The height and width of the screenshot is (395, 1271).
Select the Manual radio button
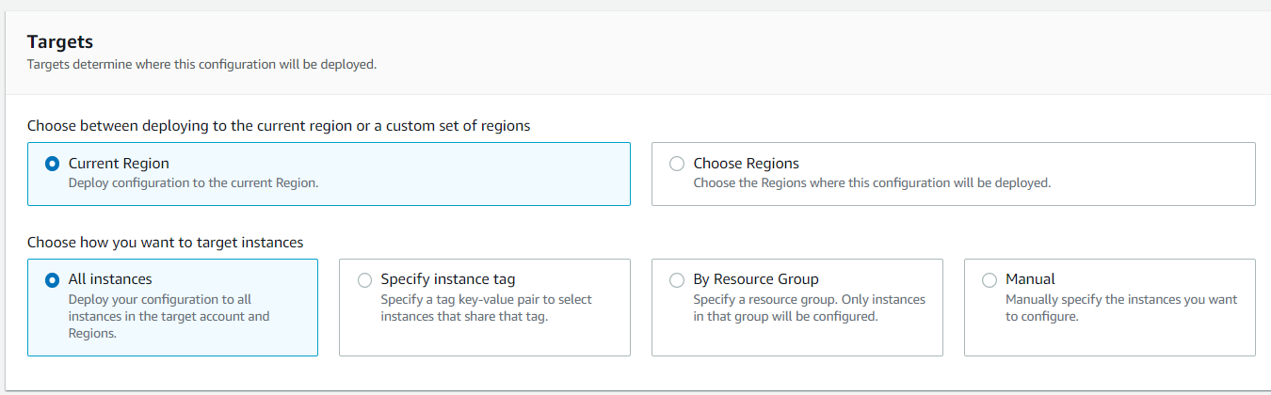(989, 279)
